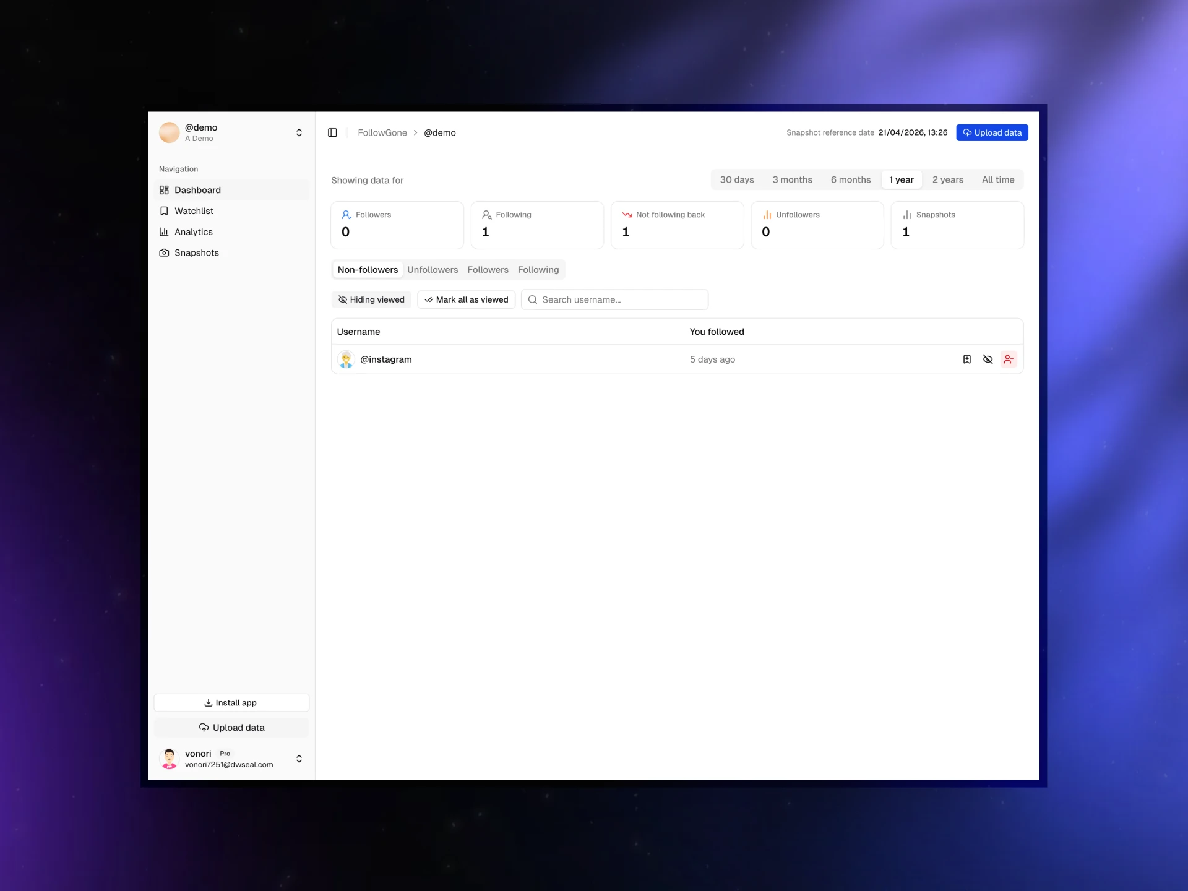Click Mark all as viewed

tap(466, 299)
